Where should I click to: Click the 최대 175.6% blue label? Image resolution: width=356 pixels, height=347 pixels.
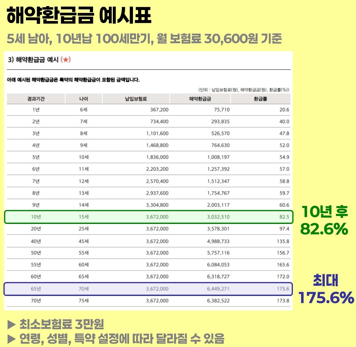click(326, 289)
